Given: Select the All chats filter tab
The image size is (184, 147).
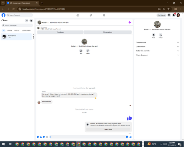Looking at the screenshot, I should click(x=4, y=31).
